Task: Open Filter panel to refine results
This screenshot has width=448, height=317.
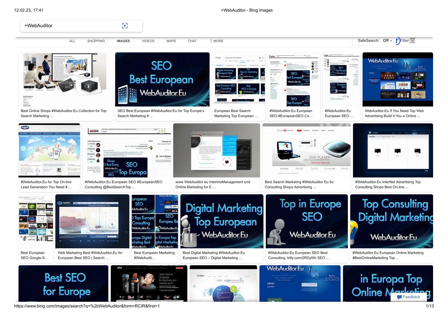Action: [406, 40]
